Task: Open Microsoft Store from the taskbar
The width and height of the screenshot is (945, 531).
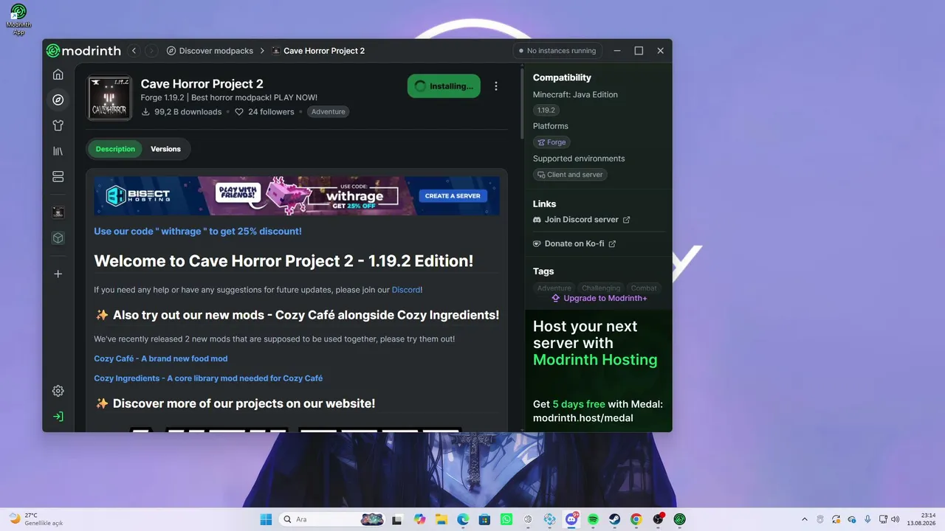Action: (x=484, y=519)
